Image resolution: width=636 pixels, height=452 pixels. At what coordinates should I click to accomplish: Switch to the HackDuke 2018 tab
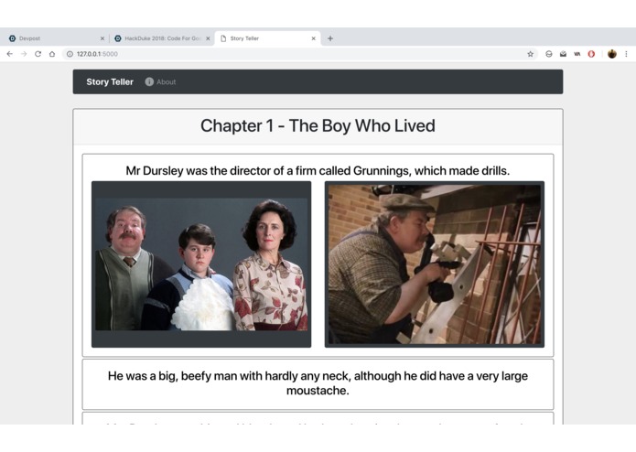tap(161, 38)
